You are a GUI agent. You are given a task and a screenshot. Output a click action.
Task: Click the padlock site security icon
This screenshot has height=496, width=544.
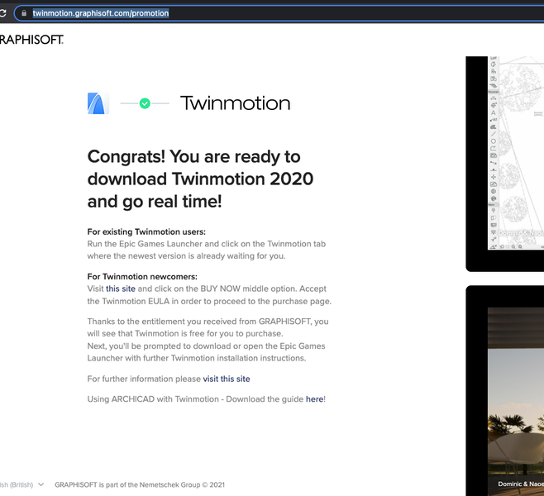click(x=24, y=13)
